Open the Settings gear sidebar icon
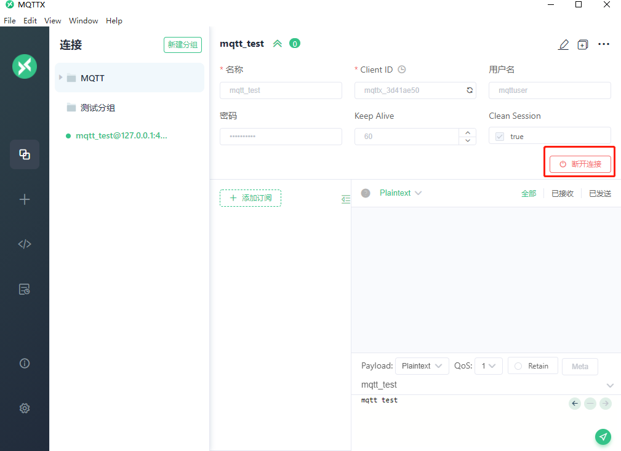The height and width of the screenshot is (451, 621). [x=25, y=408]
